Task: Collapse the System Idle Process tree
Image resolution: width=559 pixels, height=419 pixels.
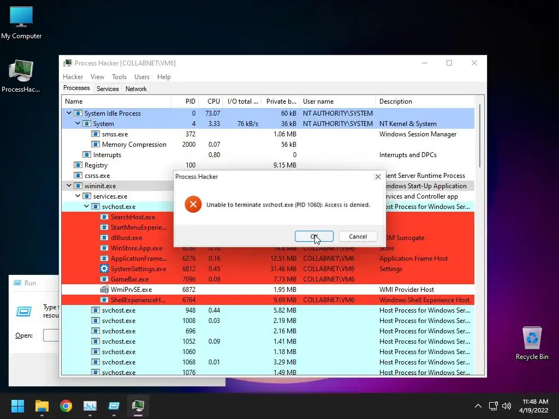Action: click(x=69, y=113)
